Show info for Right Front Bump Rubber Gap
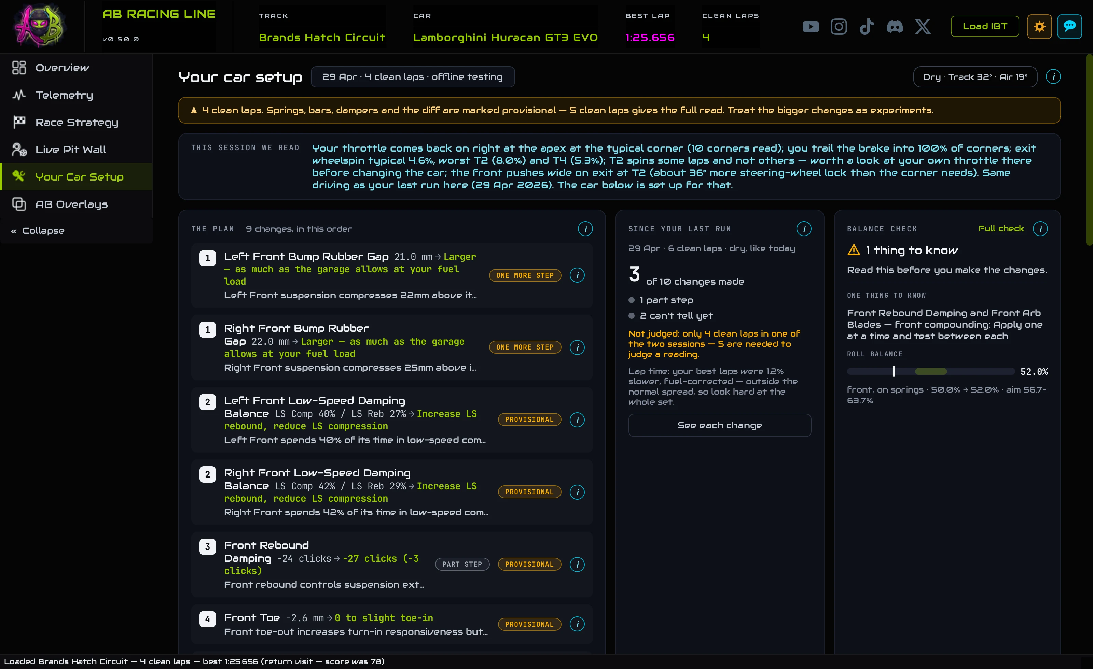Image resolution: width=1093 pixels, height=669 pixels. click(577, 347)
